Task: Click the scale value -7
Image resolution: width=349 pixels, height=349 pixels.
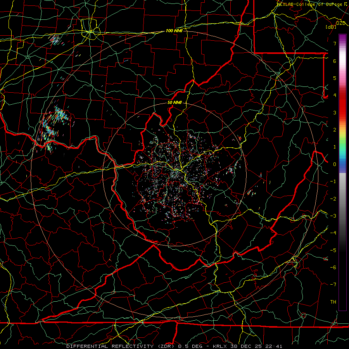Action: [333, 285]
